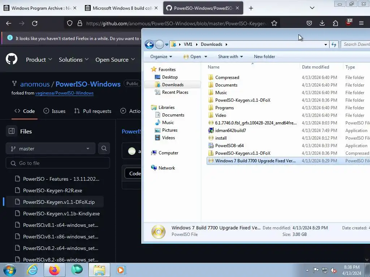
Task: Click the Firefox back arrow
Action: [x=9, y=23]
